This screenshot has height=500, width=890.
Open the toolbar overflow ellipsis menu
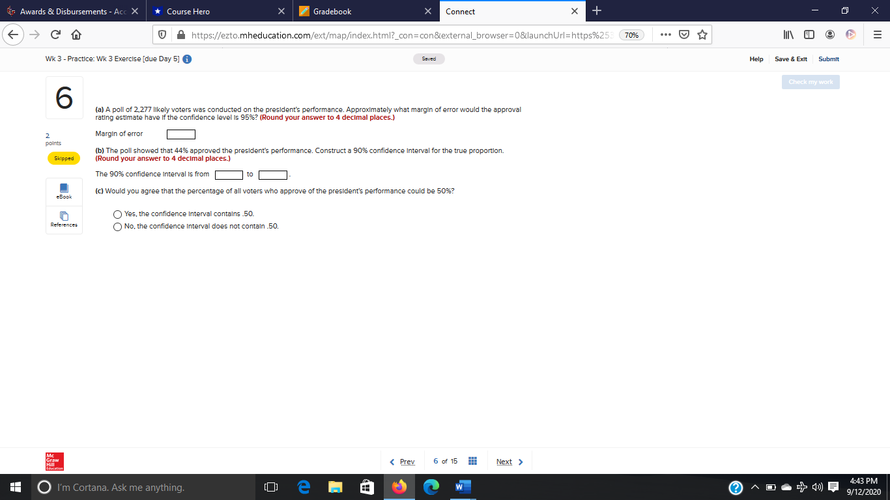click(667, 35)
